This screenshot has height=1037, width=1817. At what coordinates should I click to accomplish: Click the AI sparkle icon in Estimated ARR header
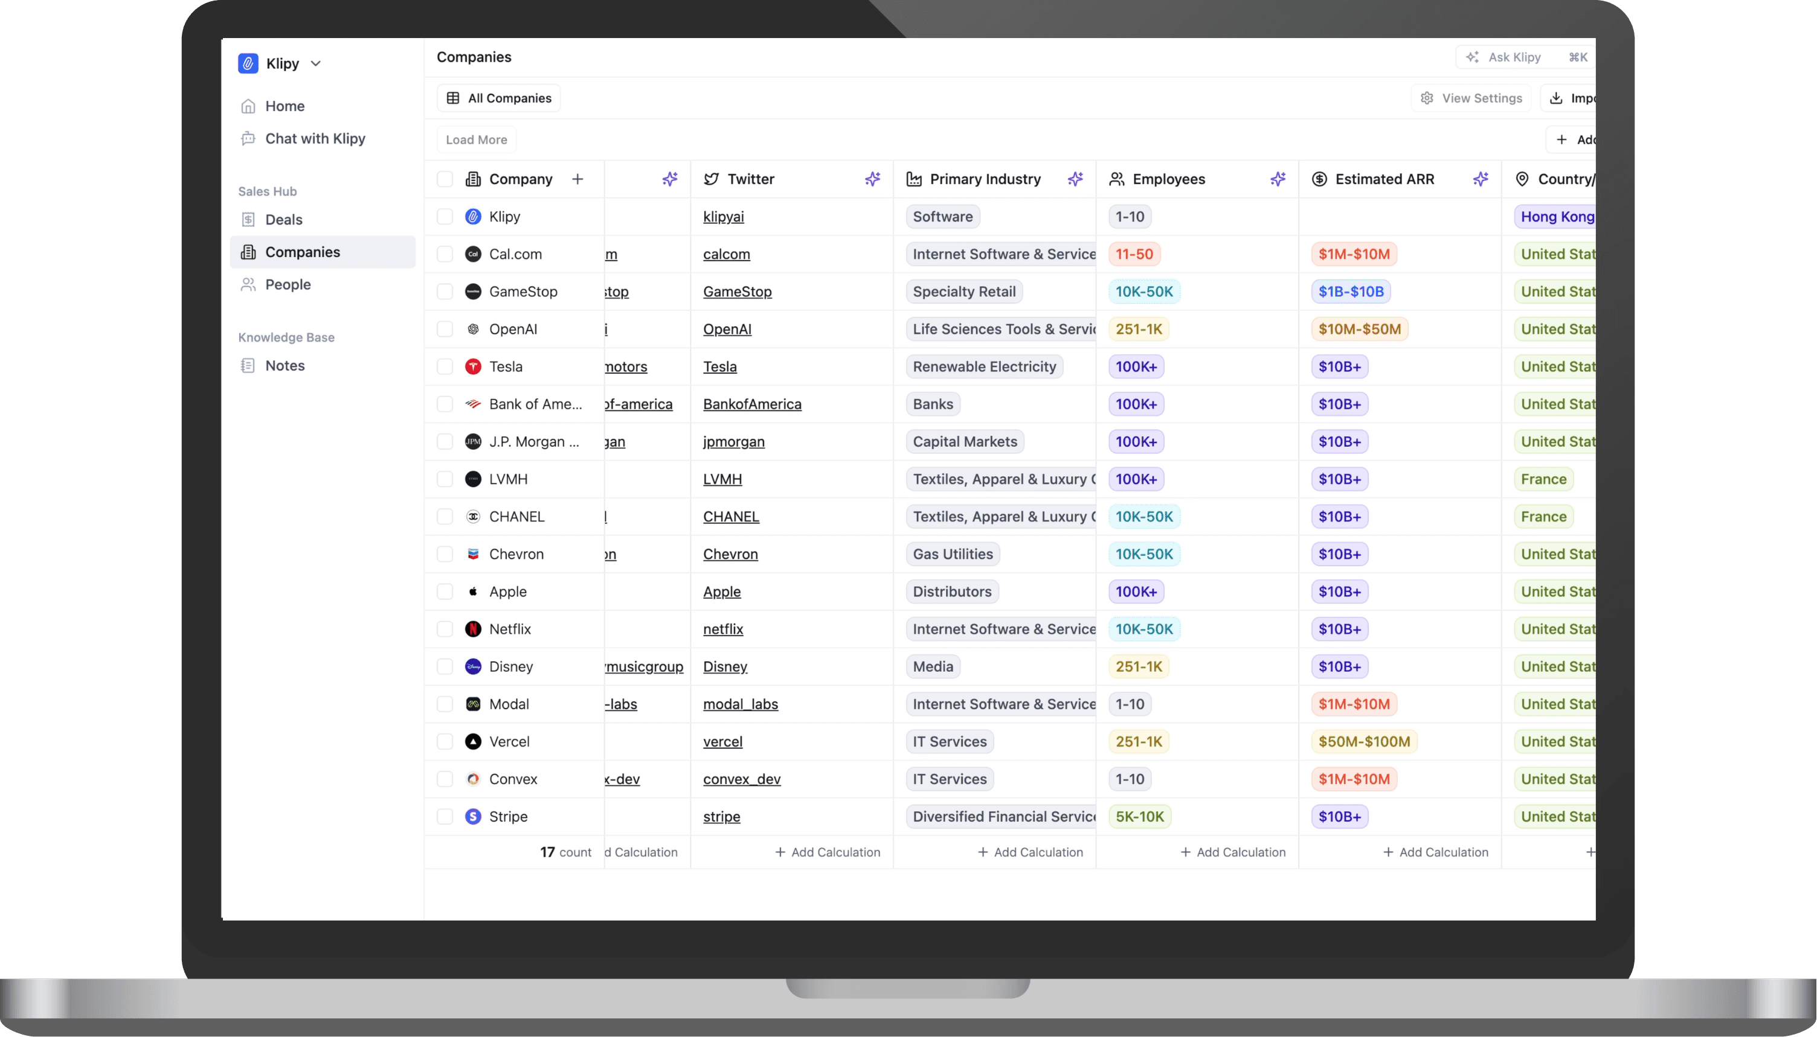pos(1481,179)
